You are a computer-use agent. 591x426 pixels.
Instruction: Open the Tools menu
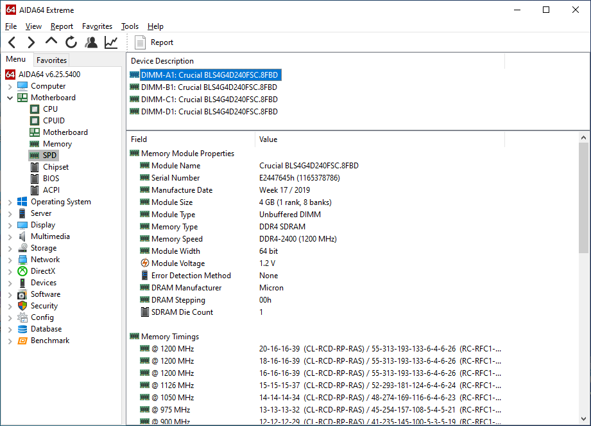pos(130,26)
